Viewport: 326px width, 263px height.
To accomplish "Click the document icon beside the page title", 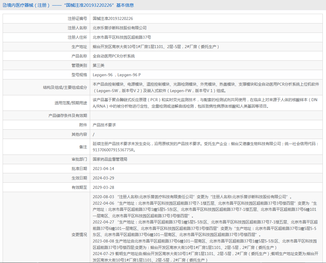I will 5,5.
